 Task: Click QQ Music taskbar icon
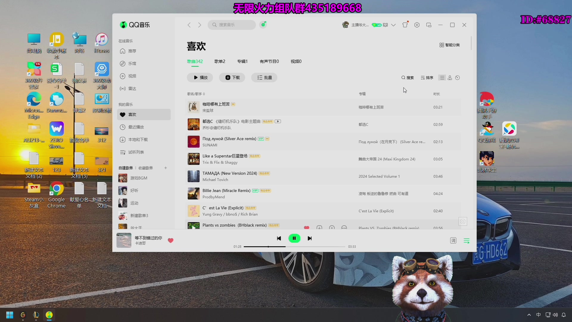tap(49, 315)
